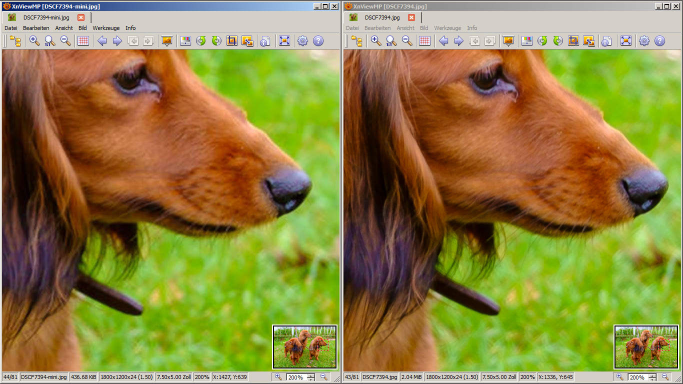Open the file browser in left window

pos(15,41)
